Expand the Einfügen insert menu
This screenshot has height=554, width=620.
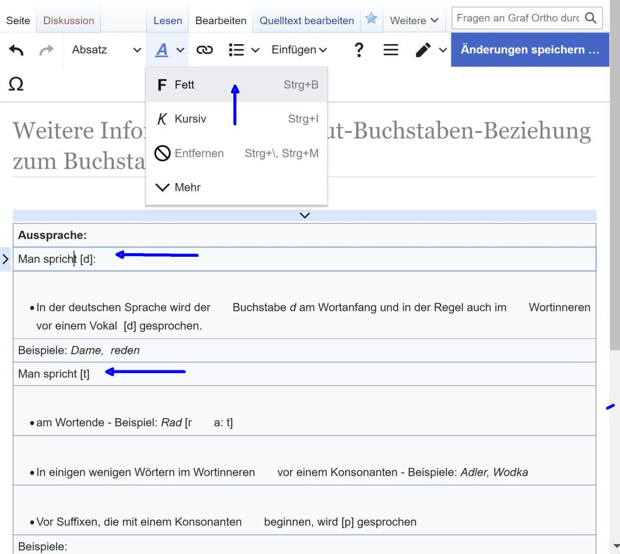click(299, 50)
